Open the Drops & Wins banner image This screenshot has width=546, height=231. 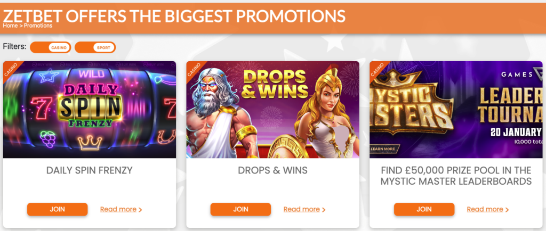coord(272,110)
